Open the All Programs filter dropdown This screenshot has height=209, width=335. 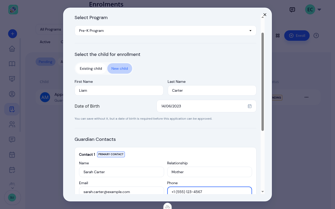50,29
